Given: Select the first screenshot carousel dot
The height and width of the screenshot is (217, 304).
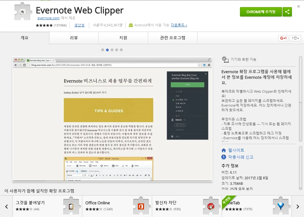Looking at the screenshot, I should tap(103, 50).
